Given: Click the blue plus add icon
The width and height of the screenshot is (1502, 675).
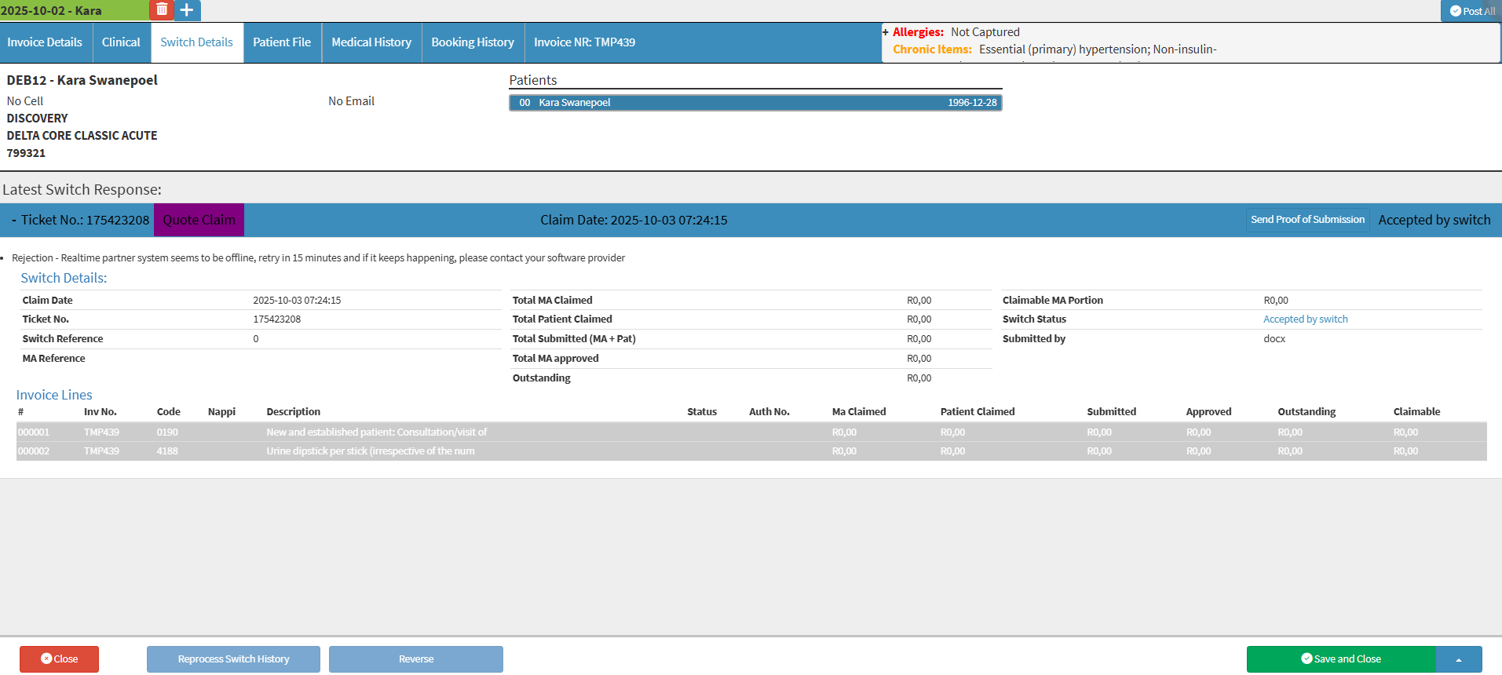Looking at the screenshot, I should [x=187, y=10].
